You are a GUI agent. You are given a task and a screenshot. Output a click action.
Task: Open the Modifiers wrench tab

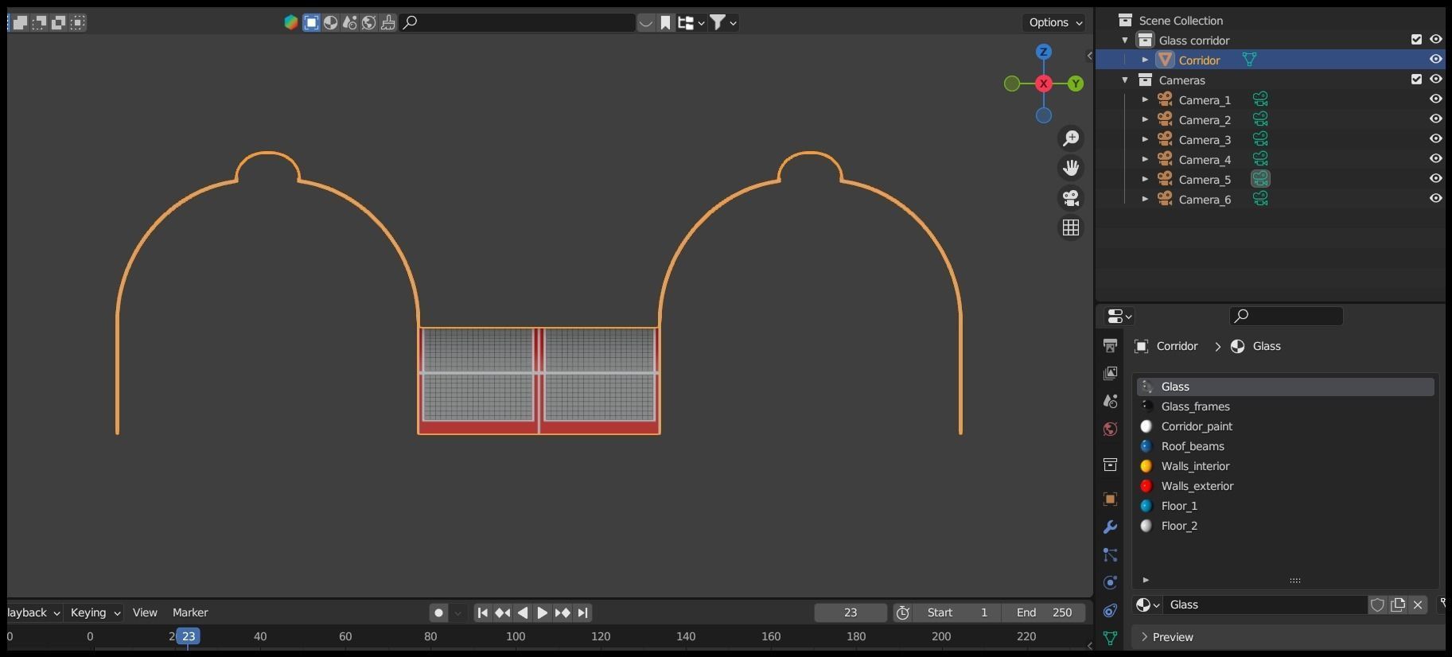coord(1110,527)
